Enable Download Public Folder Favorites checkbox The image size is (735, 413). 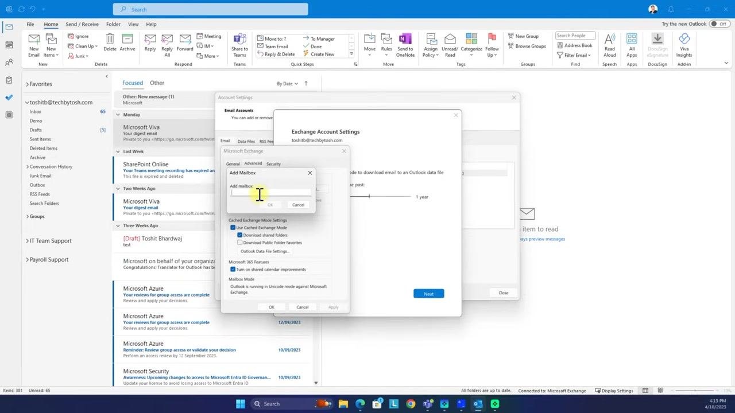pyautogui.click(x=240, y=243)
